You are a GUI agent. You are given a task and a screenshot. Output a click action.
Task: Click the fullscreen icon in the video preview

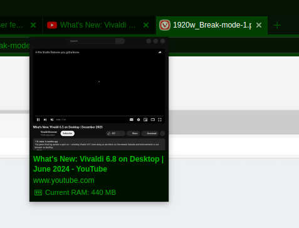coord(160,120)
